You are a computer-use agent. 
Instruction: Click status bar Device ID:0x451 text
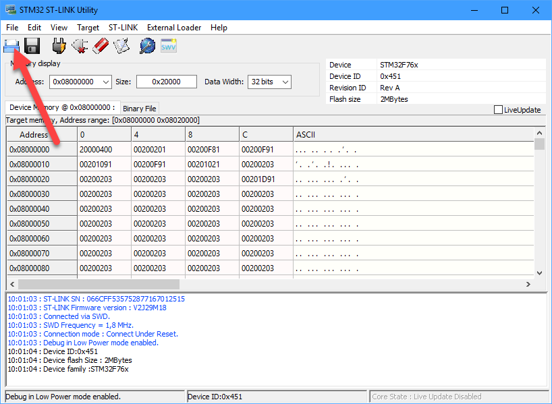tap(215, 397)
